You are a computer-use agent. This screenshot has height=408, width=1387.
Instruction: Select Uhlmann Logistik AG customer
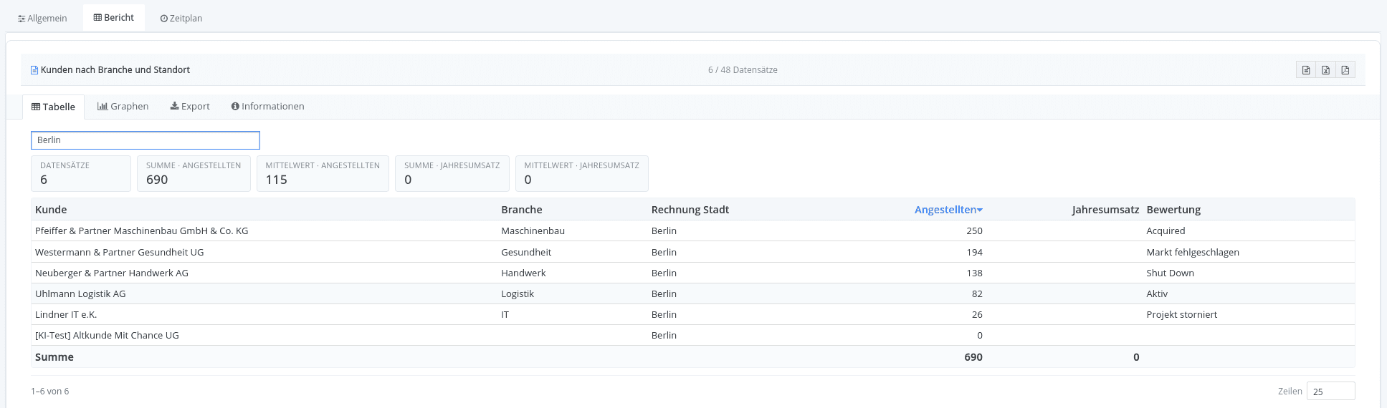coord(80,293)
